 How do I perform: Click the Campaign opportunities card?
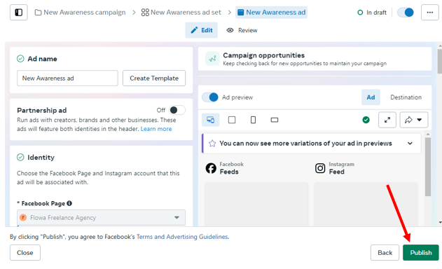(x=315, y=59)
